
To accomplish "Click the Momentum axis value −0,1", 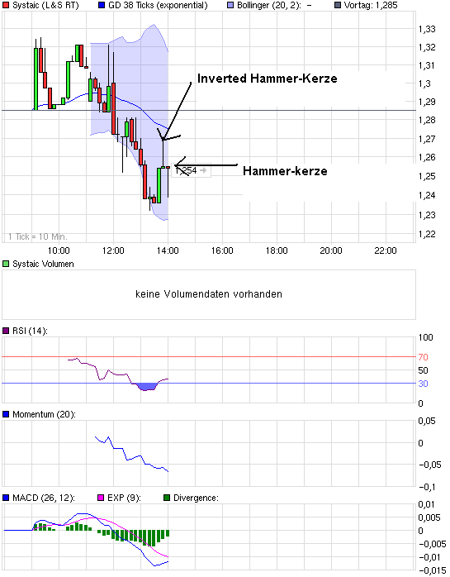I will [x=427, y=487].
